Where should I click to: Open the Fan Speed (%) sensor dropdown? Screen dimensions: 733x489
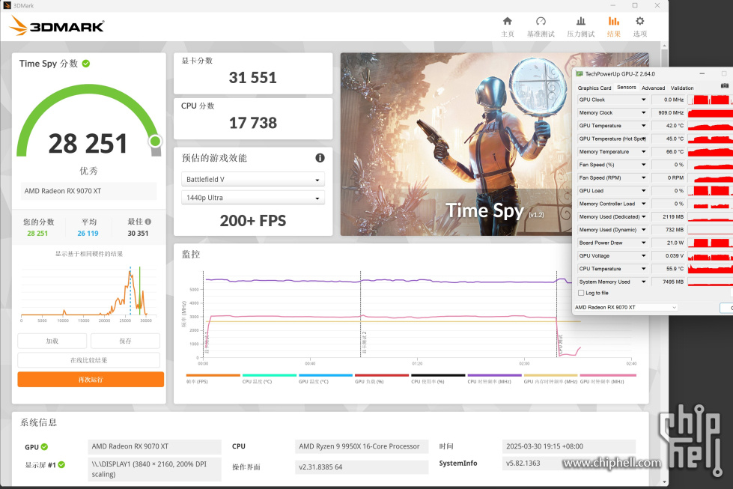[644, 165]
